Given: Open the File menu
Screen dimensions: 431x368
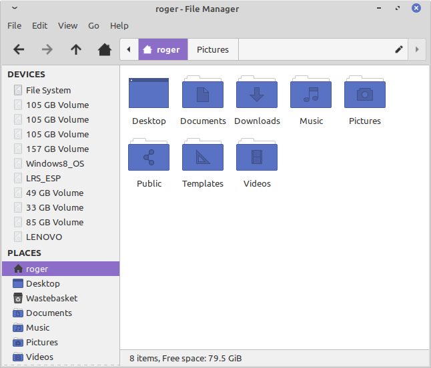Looking at the screenshot, I should click(x=14, y=25).
